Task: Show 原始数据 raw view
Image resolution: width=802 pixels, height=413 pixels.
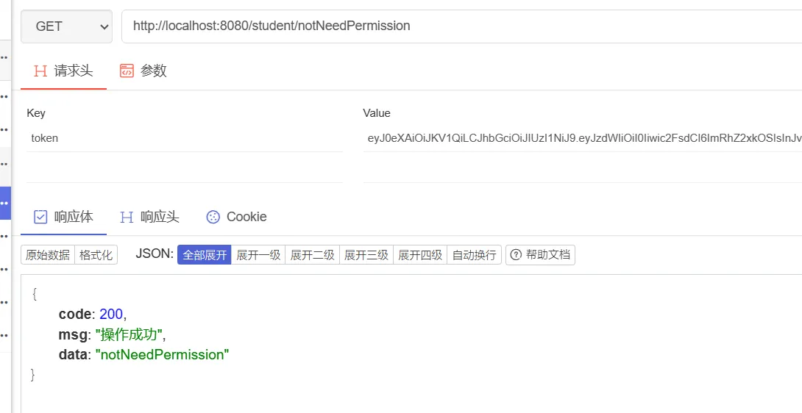Action: click(x=48, y=255)
